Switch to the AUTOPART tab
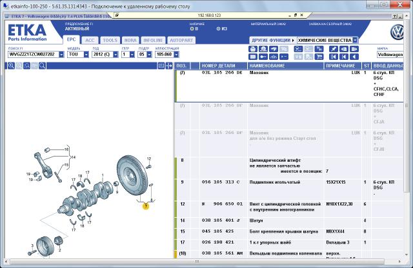This screenshot has height=268, width=413. tap(181, 40)
